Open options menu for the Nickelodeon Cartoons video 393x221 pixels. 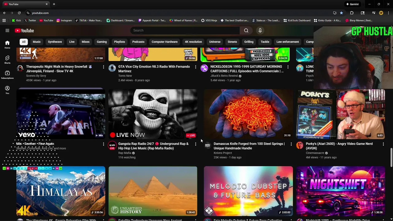pyautogui.click(x=288, y=67)
